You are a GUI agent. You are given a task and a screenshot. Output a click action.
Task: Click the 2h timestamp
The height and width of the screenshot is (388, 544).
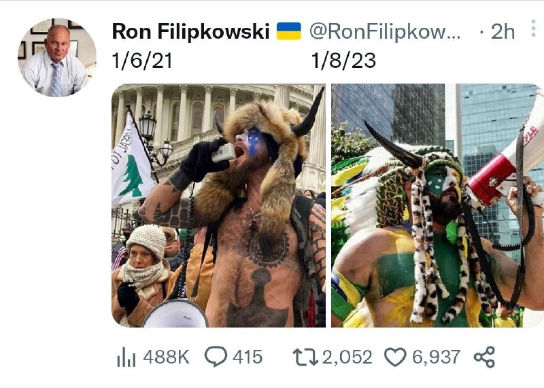point(503,31)
